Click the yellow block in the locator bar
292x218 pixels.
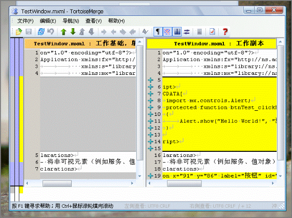[x=21, y=120]
